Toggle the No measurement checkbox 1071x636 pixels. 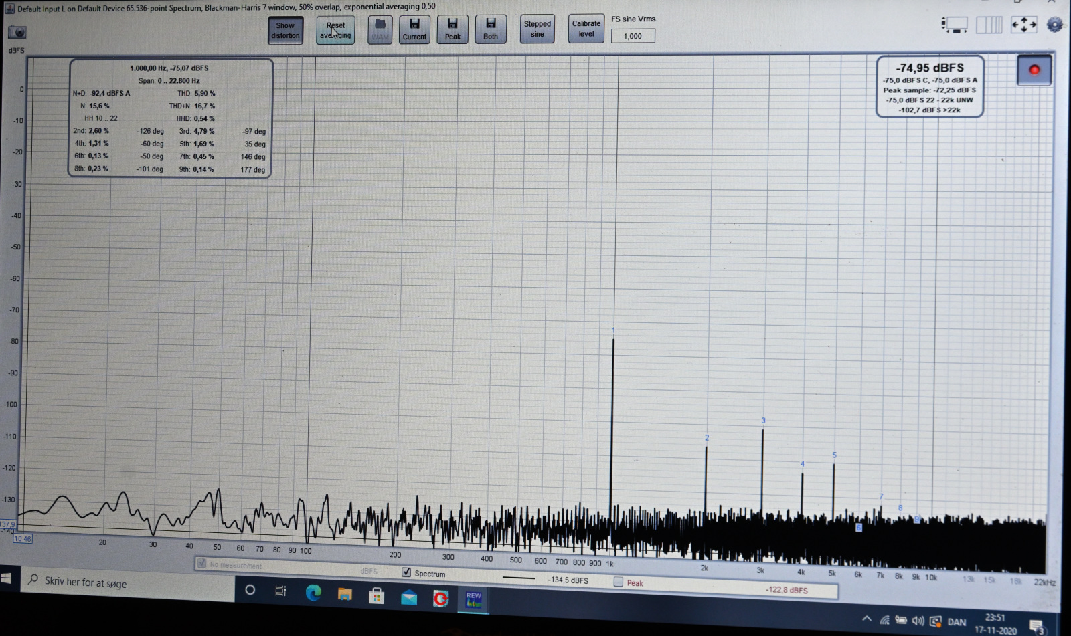201,564
